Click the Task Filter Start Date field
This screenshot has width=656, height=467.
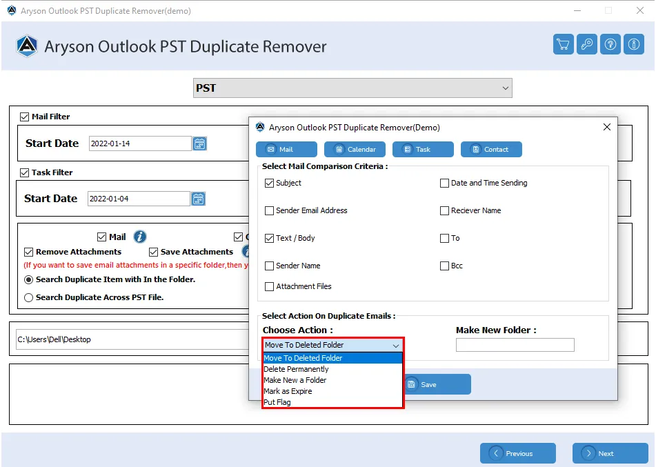tap(139, 199)
